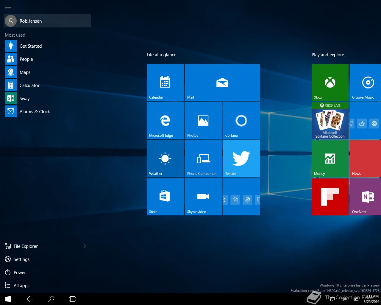381x305 pixels.
Task: Launch Microsoft Solitaire Collection tile
Action: click(x=330, y=121)
